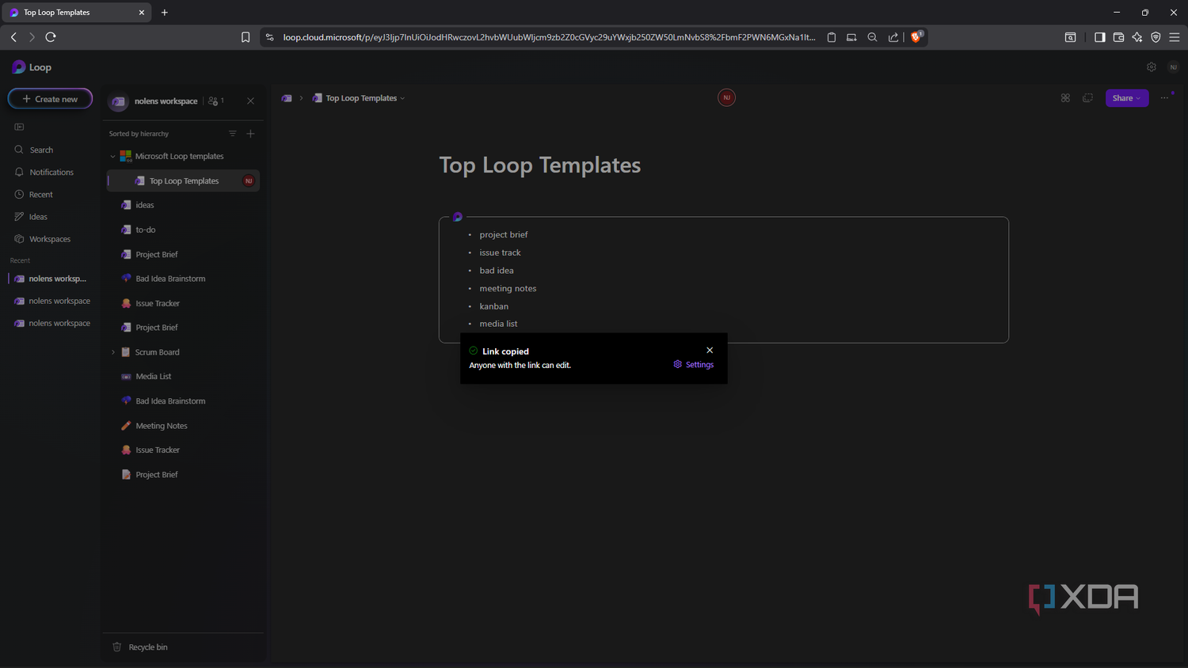Screen dimensions: 1188x668
Task: Add a new page with the plus icon
Action: (250, 134)
